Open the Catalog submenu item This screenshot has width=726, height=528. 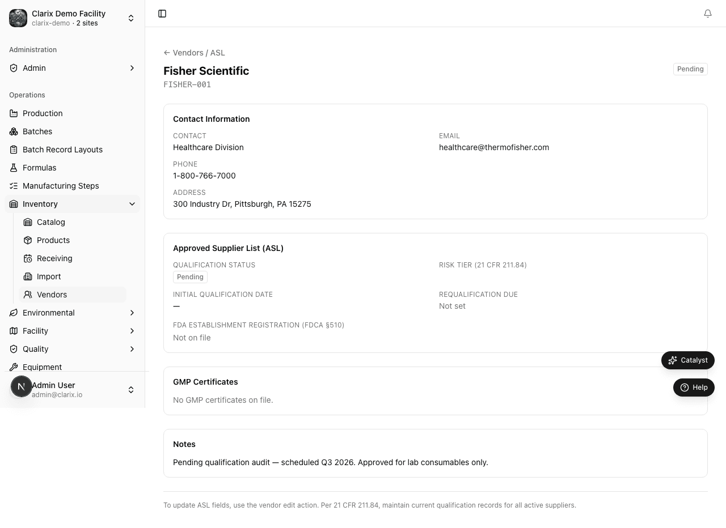point(73,222)
